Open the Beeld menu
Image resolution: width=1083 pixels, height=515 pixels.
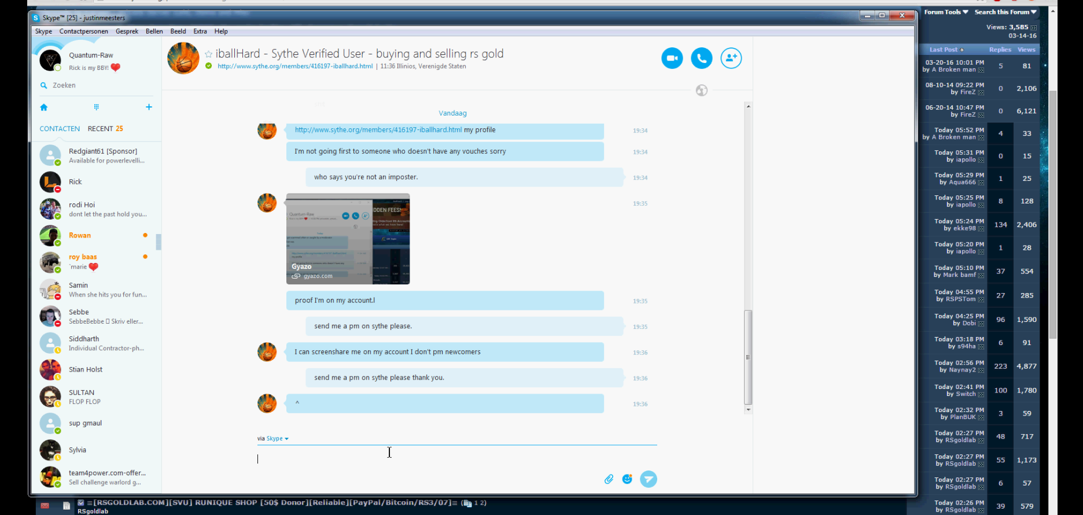(x=178, y=31)
